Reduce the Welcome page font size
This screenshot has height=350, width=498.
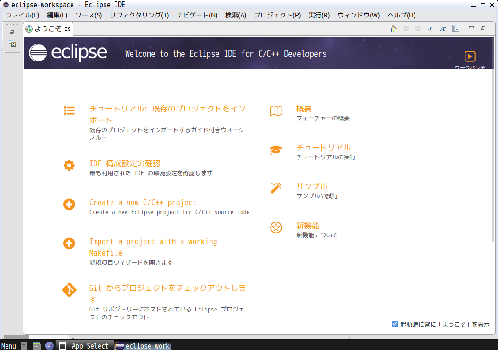430,28
